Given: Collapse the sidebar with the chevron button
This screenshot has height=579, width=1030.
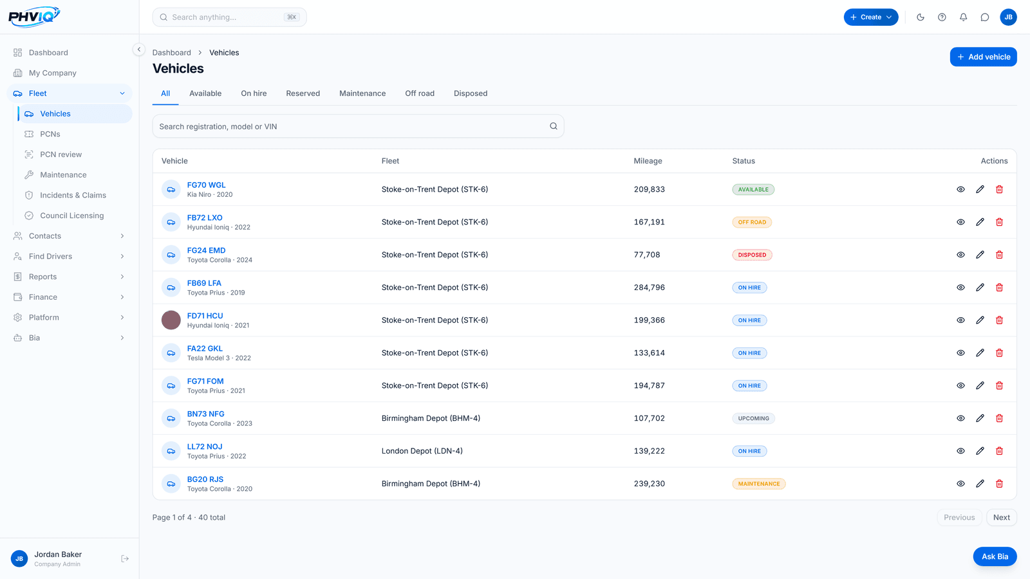Looking at the screenshot, I should coord(138,50).
